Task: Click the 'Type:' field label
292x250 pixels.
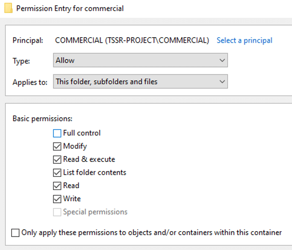Action: [21, 61]
